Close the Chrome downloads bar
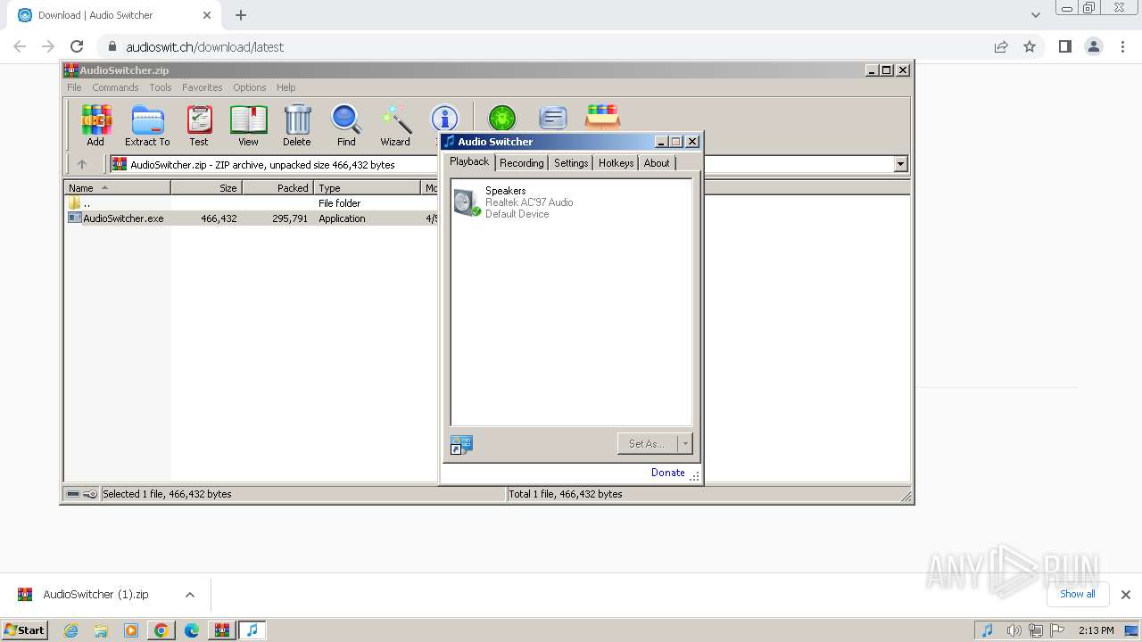The image size is (1142, 642). (x=1126, y=595)
